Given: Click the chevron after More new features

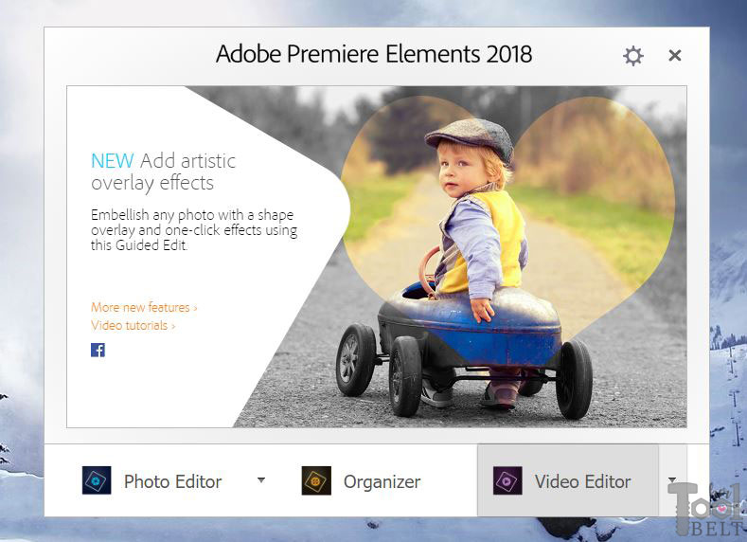Looking at the screenshot, I should click(x=195, y=308).
